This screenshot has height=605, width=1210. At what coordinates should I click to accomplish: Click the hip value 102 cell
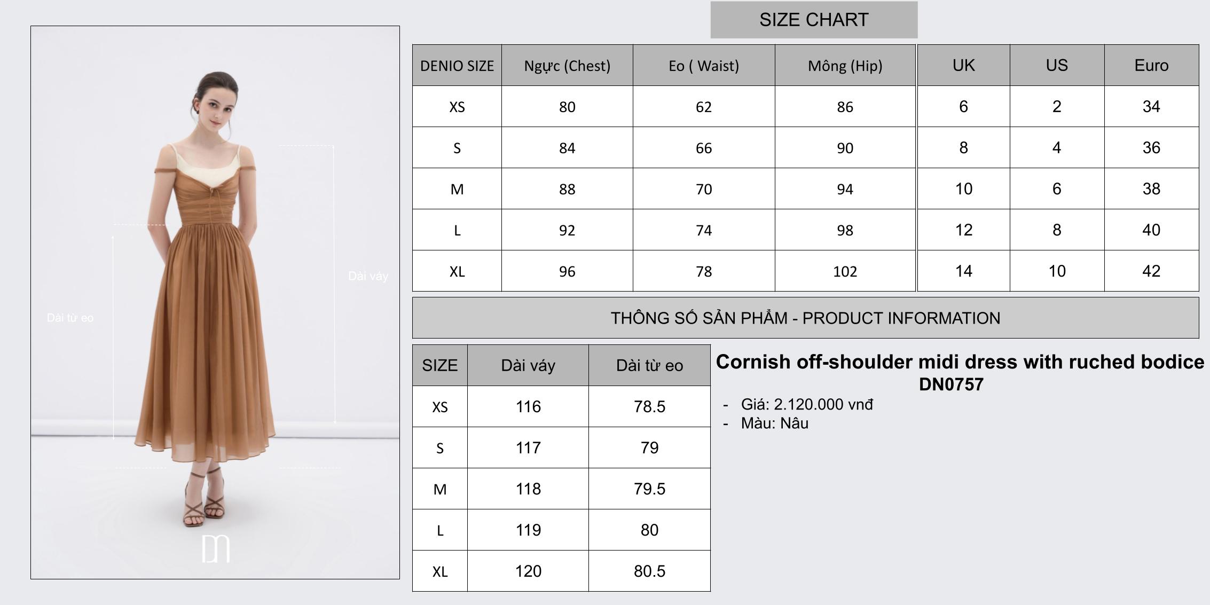pos(845,271)
